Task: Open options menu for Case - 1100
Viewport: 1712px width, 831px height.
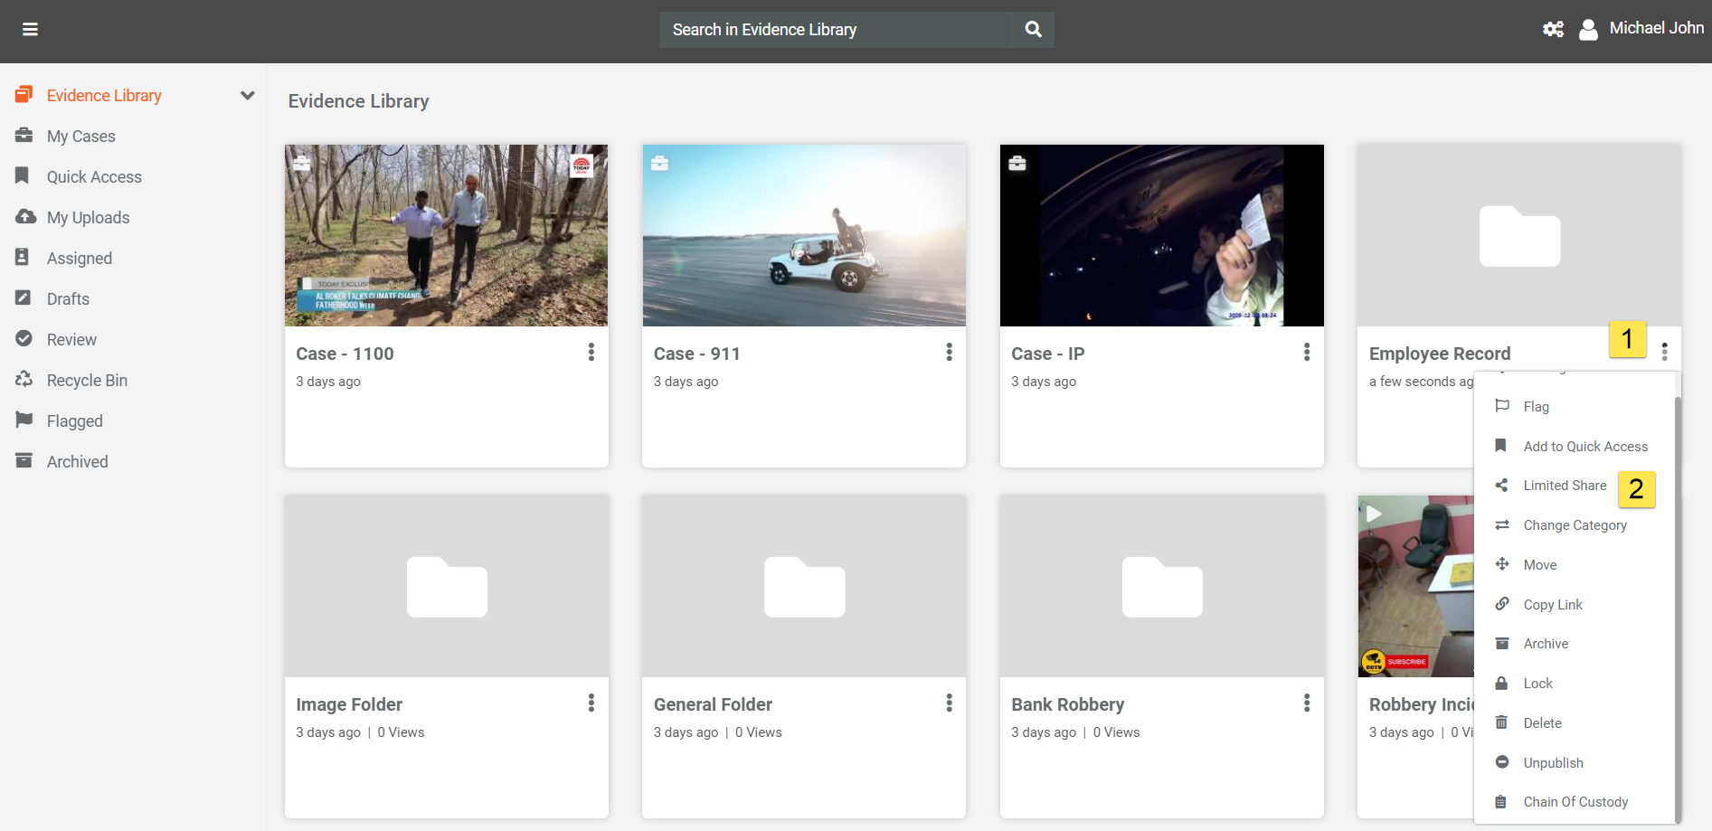Action: pyautogui.click(x=591, y=353)
